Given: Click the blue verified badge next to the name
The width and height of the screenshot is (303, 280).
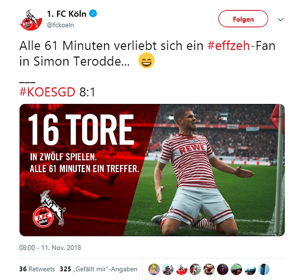Looking at the screenshot, I should [93, 14].
